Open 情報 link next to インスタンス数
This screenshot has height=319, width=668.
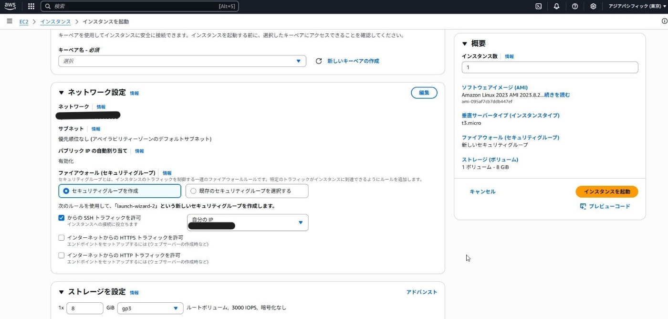coord(510,56)
